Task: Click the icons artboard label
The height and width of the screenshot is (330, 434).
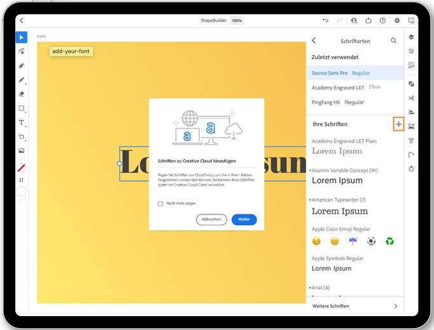Action: tap(41, 36)
